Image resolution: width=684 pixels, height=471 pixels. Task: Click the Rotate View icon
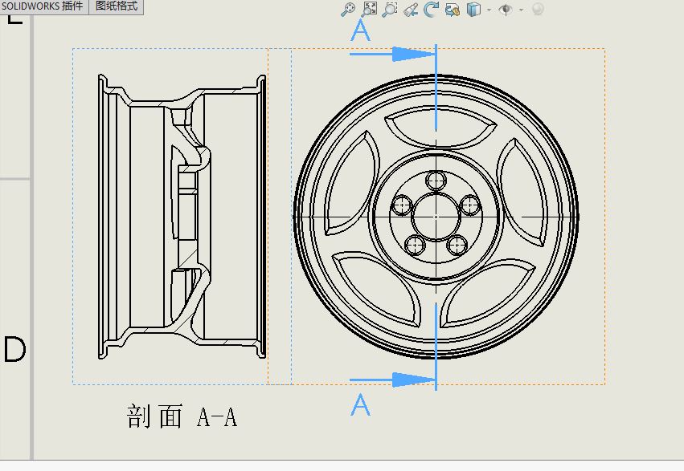pyautogui.click(x=431, y=10)
